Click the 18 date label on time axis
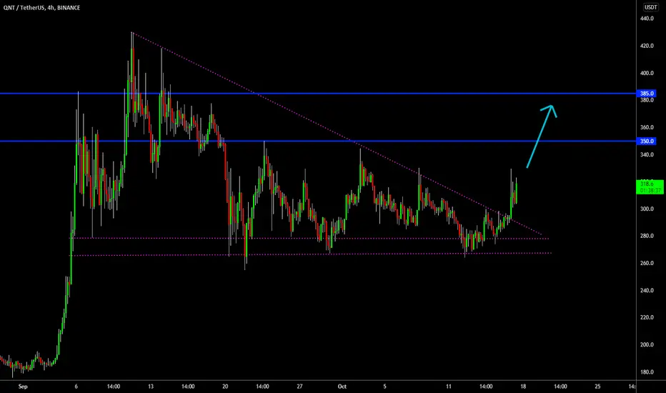This screenshot has width=666, height=393. point(523,387)
